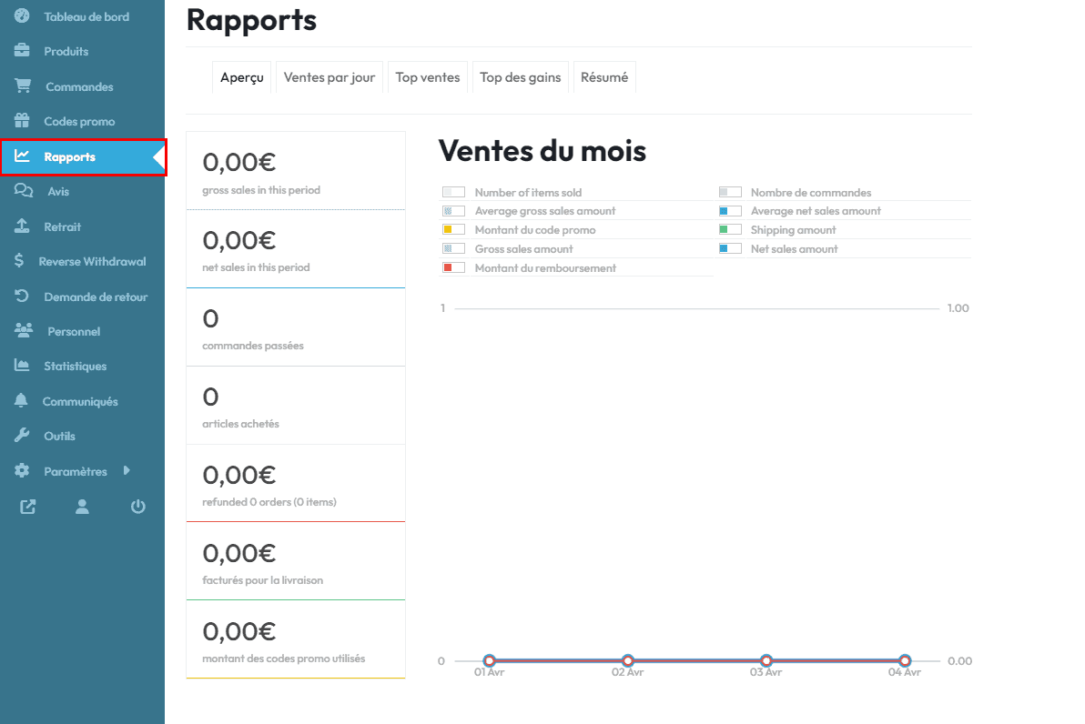Click the Communiqués bell icon
Screen dimensions: 1085x724
click(x=22, y=400)
